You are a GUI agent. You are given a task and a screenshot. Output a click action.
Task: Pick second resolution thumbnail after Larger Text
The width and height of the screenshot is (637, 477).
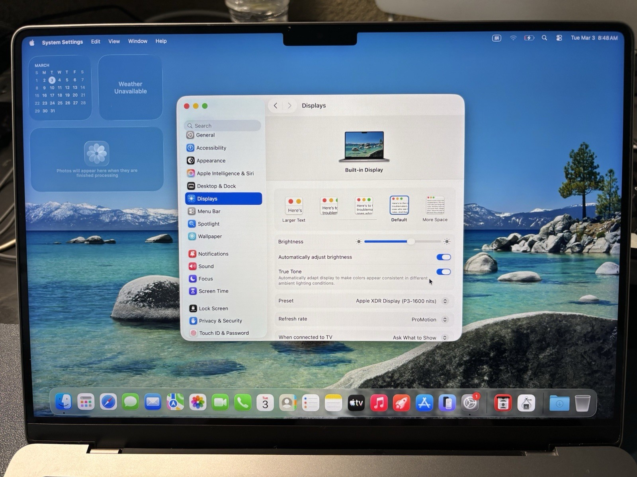coord(329,206)
